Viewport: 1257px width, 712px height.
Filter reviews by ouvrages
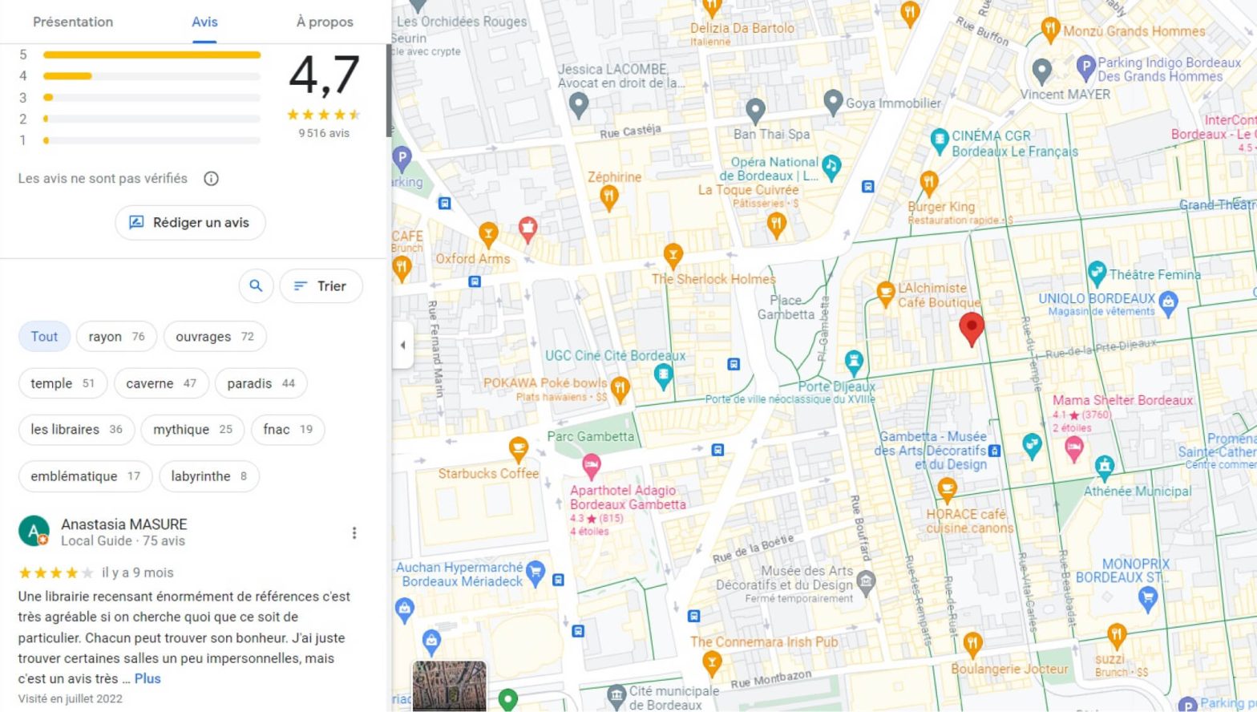(x=215, y=337)
